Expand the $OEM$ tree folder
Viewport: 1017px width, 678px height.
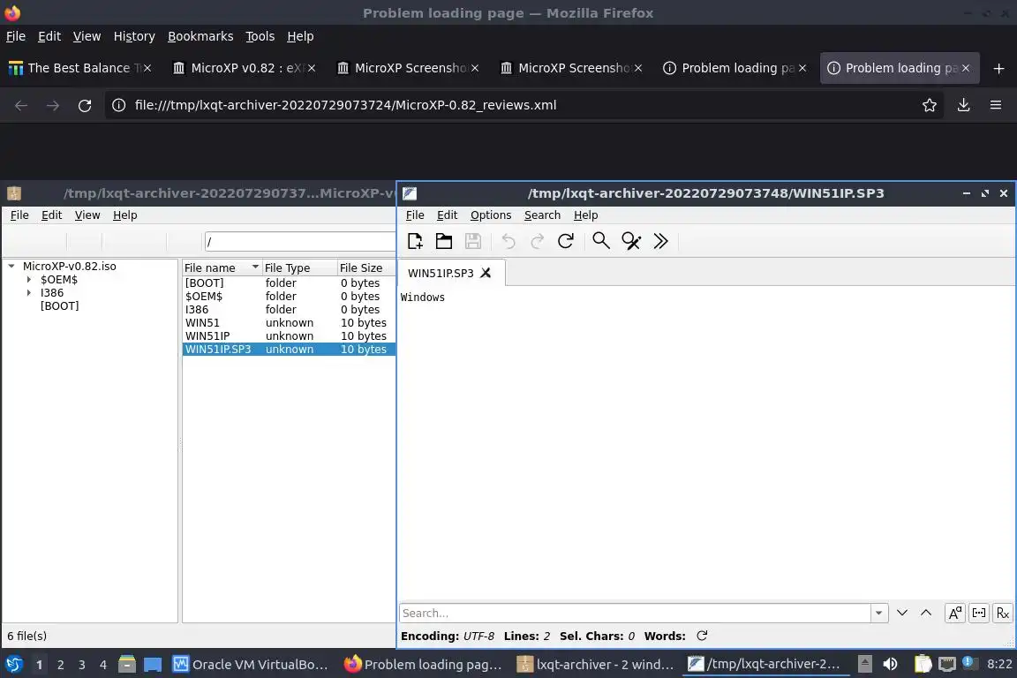pyautogui.click(x=28, y=280)
